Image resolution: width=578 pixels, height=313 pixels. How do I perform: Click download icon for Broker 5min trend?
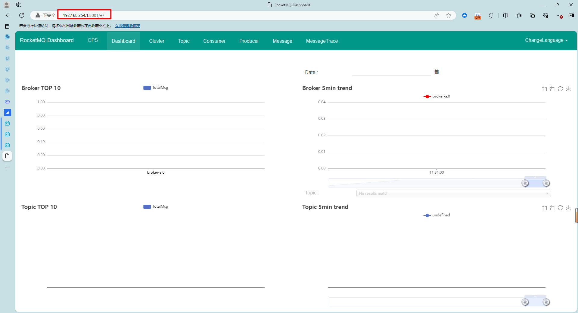click(568, 89)
